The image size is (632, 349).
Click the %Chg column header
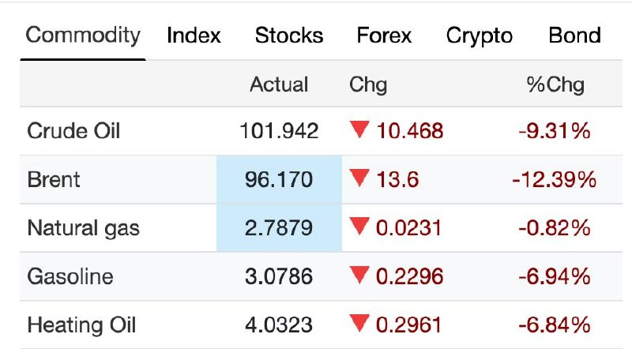point(555,84)
